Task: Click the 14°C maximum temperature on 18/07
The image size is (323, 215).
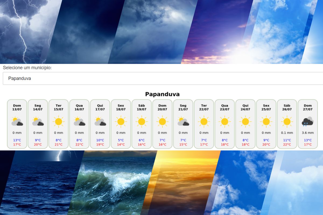Action: point(121,145)
